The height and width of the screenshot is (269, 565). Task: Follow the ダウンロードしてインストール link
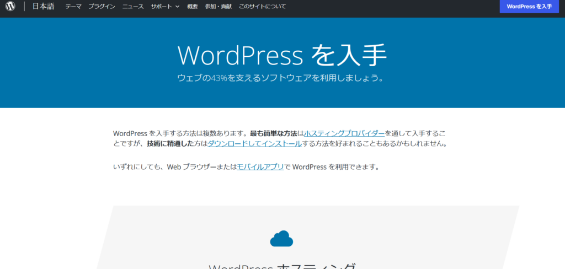coord(255,144)
